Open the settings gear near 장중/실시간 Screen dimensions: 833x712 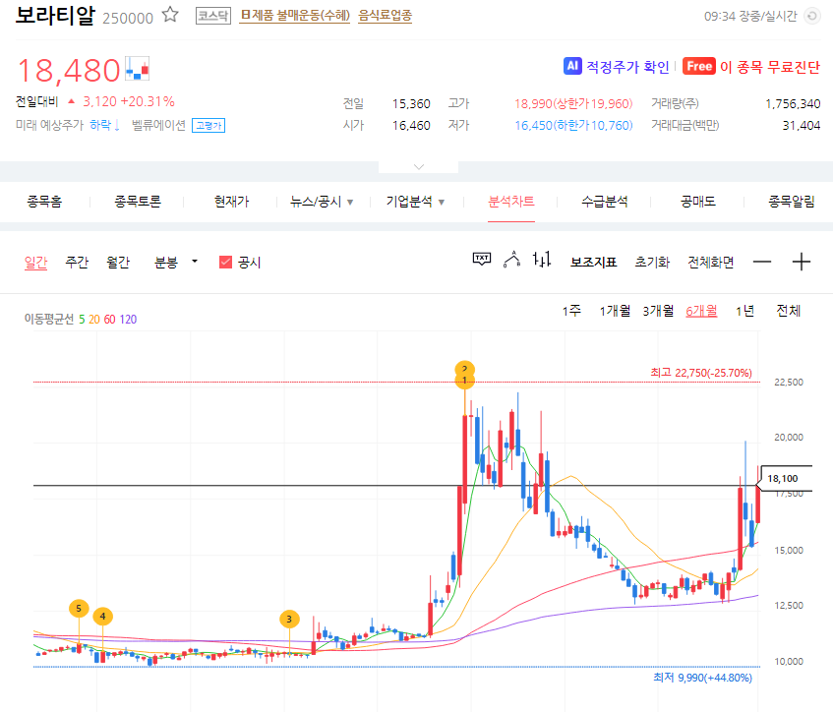[x=812, y=16]
